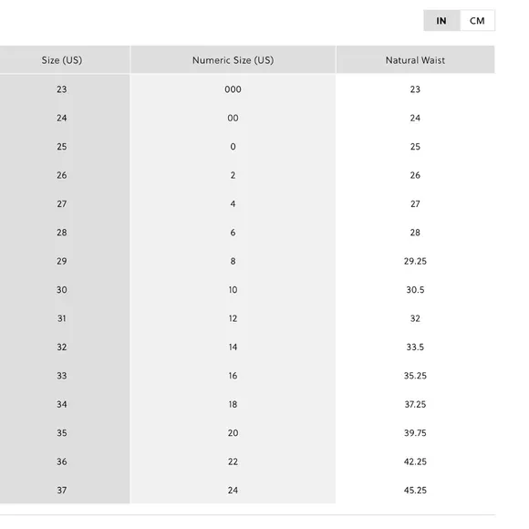529x529 pixels.
Task: Switch units to CM
Action: coord(477,21)
